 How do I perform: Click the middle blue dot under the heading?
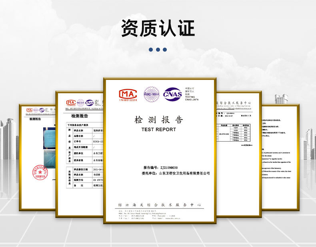pos(158,50)
